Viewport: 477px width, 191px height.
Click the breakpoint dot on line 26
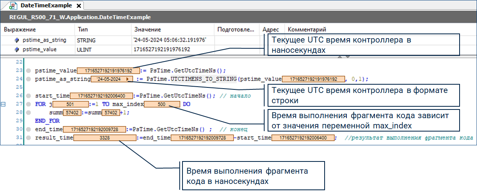[29, 96]
